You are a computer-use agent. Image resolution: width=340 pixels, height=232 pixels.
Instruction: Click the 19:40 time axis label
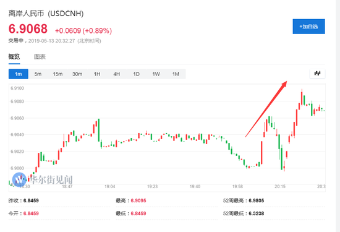pyautogui.click(x=195, y=186)
